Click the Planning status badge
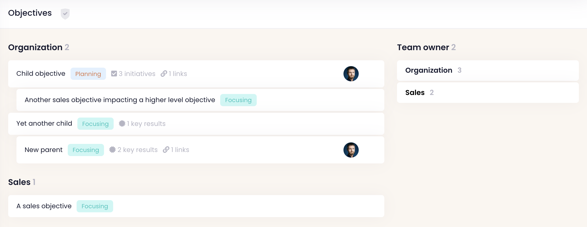 [x=88, y=74]
